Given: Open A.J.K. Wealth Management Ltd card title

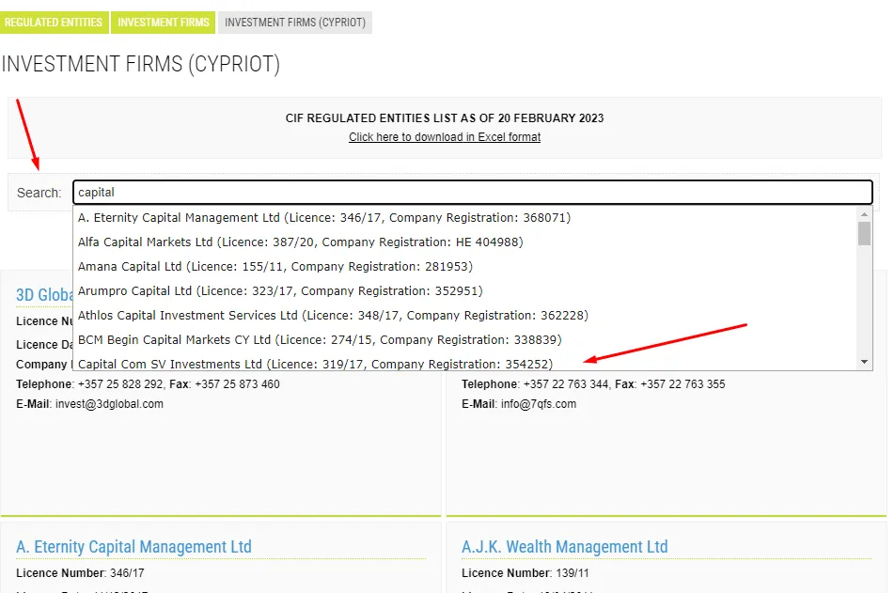Looking at the screenshot, I should (564, 547).
